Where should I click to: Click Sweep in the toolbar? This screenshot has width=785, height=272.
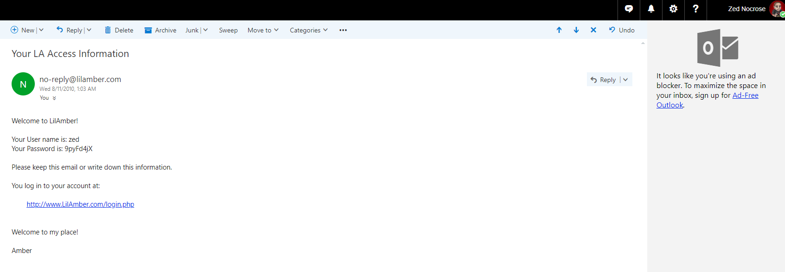[228, 30]
